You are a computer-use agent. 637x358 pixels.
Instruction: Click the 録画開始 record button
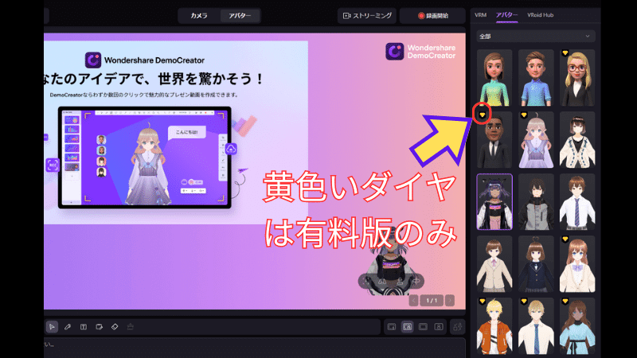[x=432, y=15]
